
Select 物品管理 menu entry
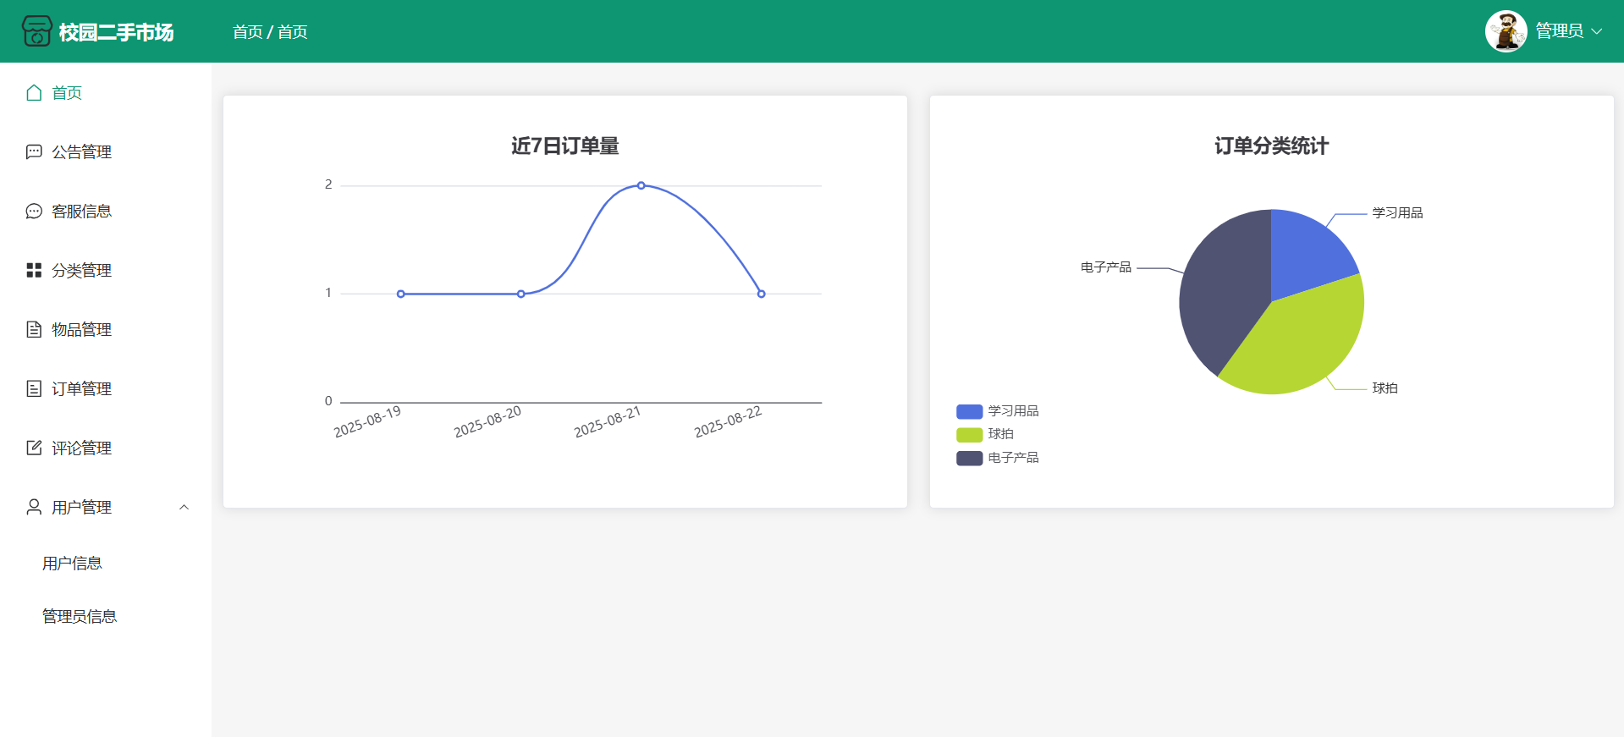106,330
